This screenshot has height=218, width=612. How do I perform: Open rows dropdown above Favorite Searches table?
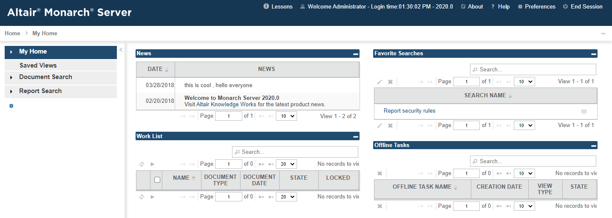[x=524, y=82]
